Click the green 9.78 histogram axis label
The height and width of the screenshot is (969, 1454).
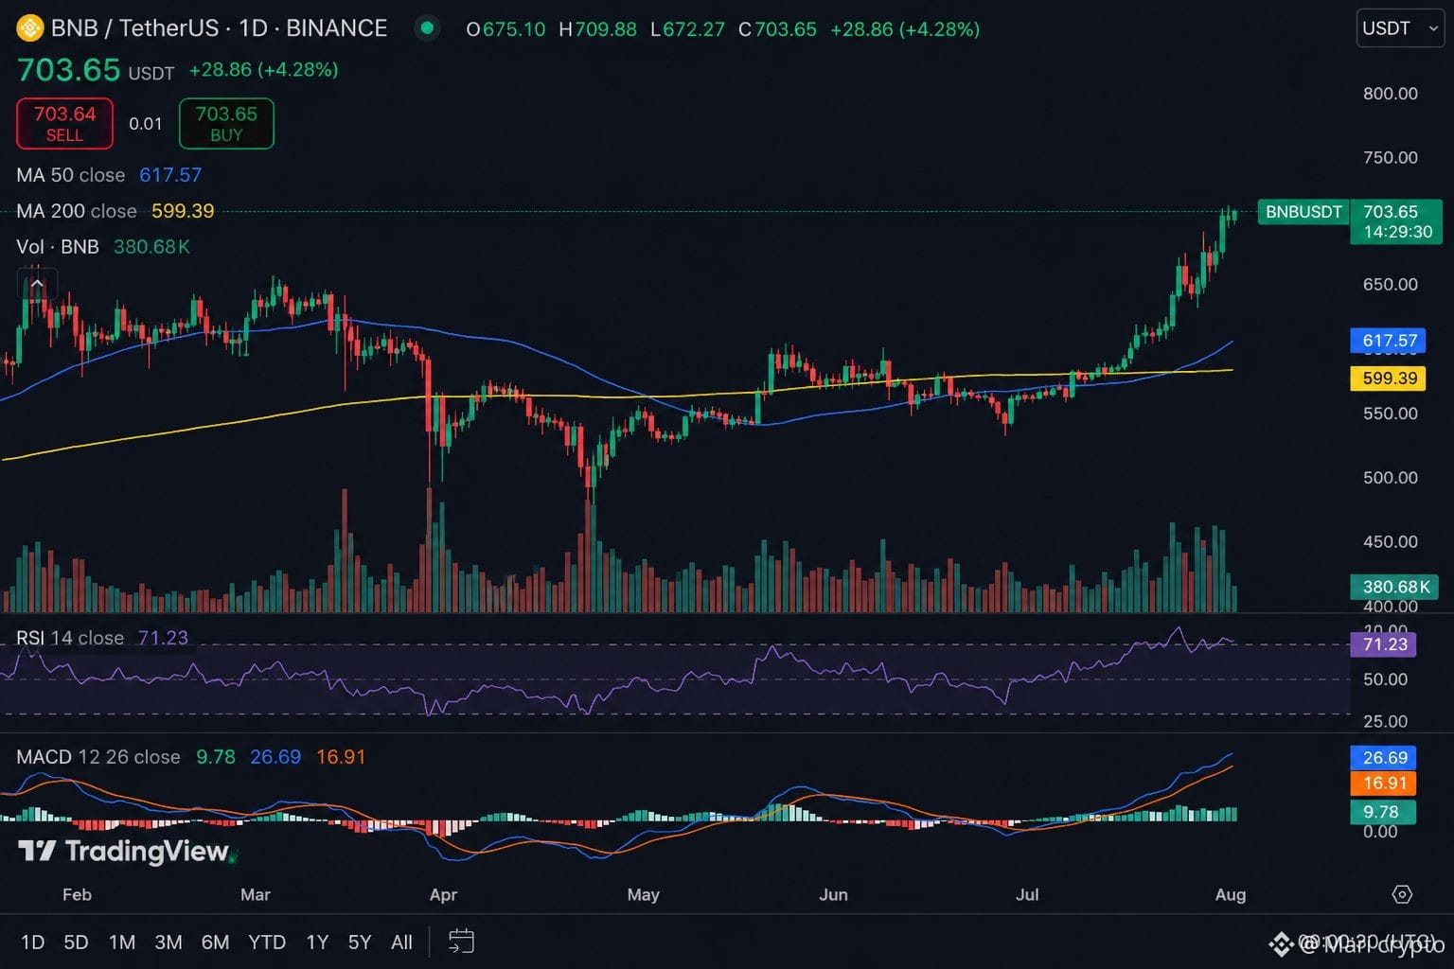pyautogui.click(x=1382, y=812)
